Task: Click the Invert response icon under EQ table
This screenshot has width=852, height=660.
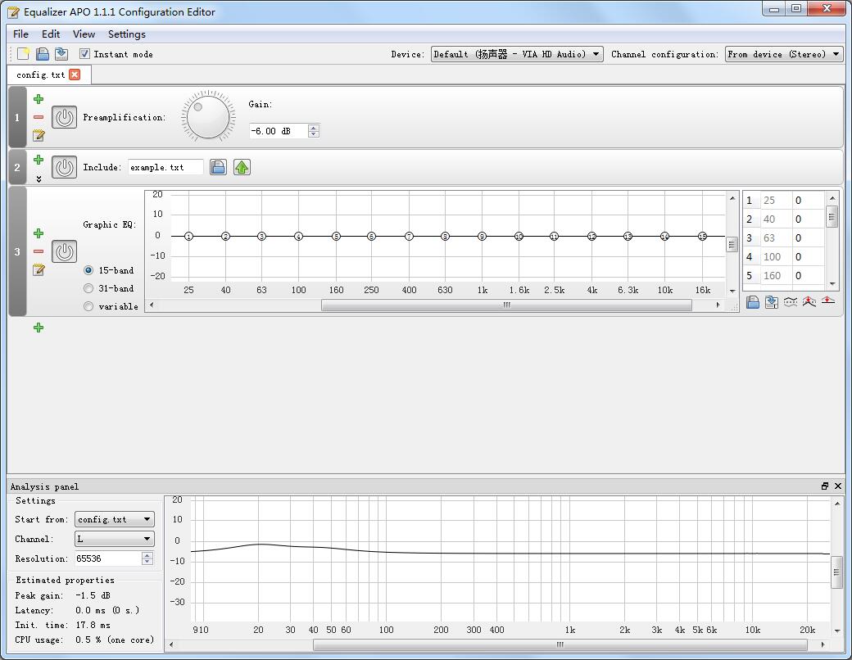Action: pyautogui.click(x=791, y=302)
